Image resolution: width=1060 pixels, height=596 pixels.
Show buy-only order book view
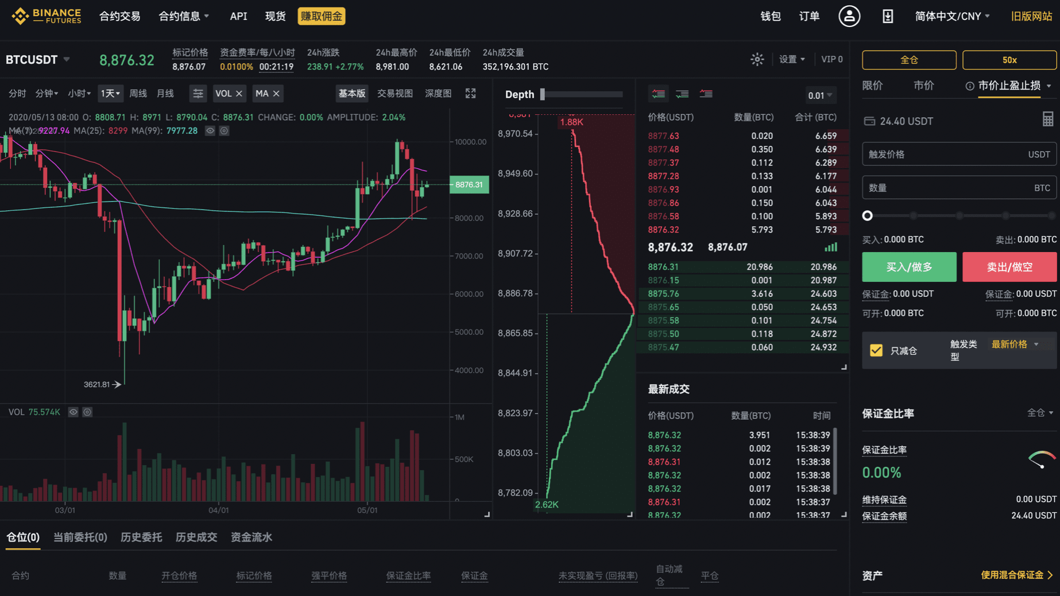682,94
